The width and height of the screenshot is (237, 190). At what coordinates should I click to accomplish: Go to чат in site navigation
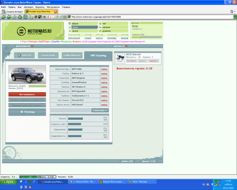113,23
